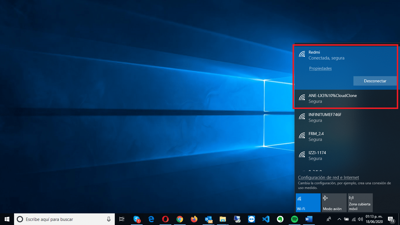Select the IZZI-1174 network item
The height and width of the screenshot is (225, 400).
pos(346,156)
